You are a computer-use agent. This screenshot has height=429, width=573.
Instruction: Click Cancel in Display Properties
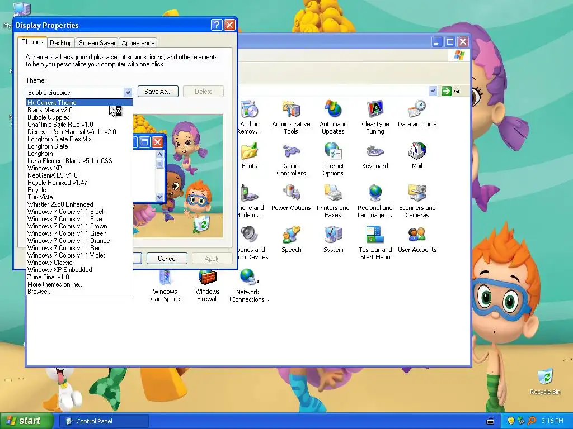pyautogui.click(x=167, y=258)
